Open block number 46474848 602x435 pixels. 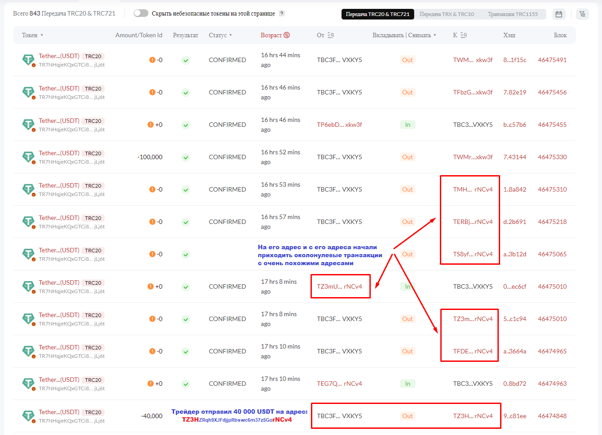552,416
